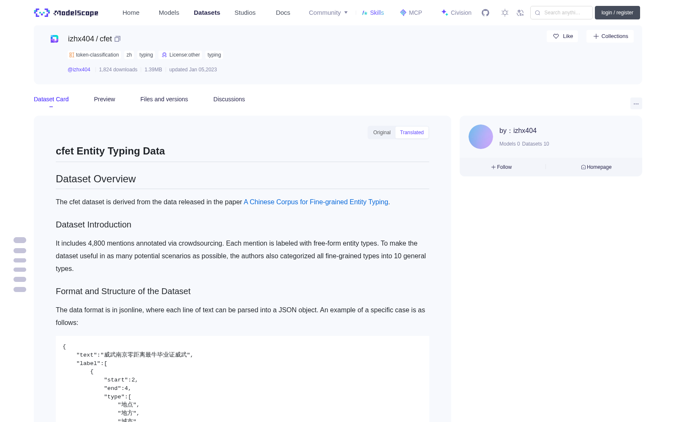
Task: Open the Skills nav item
Action: click(x=373, y=13)
